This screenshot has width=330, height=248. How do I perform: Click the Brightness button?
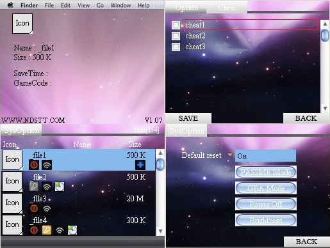[266, 220]
